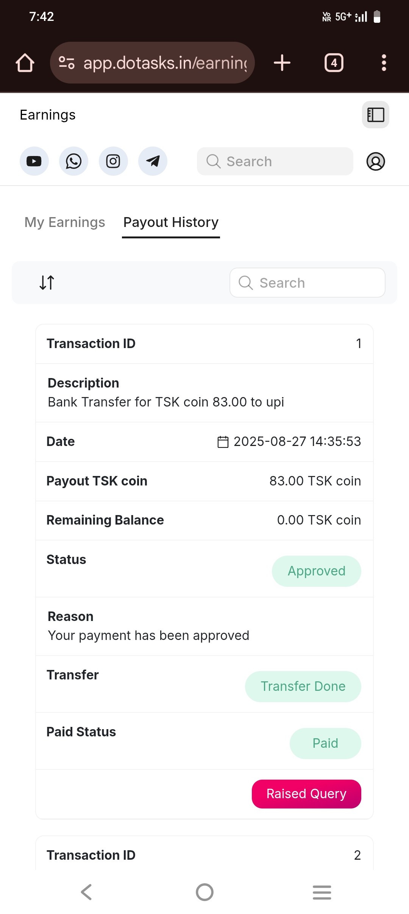Focus the payout history Search box

coord(307,283)
